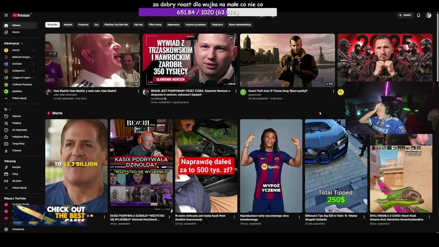Viewport: 439px width, 247px height.
Task: Click the YouTube Premium logo
Action: point(21,15)
